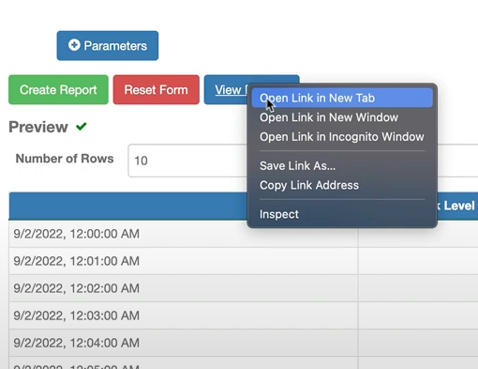Click the Preview heading
This screenshot has height=369, width=478.
click(x=38, y=127)
